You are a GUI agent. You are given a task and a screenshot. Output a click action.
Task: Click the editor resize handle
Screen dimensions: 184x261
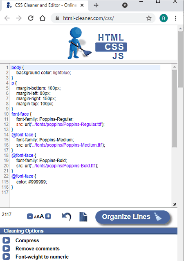(x=175, y=204)
